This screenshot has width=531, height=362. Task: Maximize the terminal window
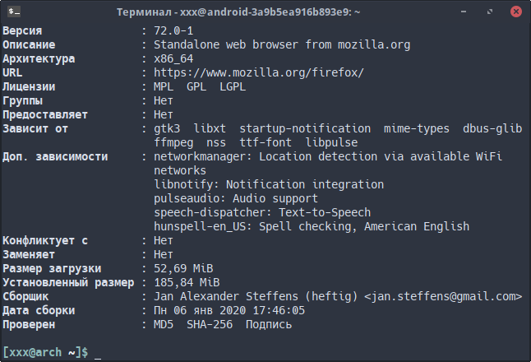pyautogui.click(x=490, y=12)
